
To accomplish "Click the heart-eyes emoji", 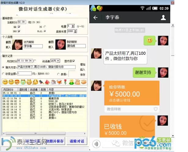I will pos(17,82).
